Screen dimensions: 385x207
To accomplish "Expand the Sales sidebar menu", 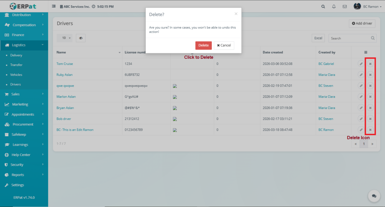I will pos(24,94).
